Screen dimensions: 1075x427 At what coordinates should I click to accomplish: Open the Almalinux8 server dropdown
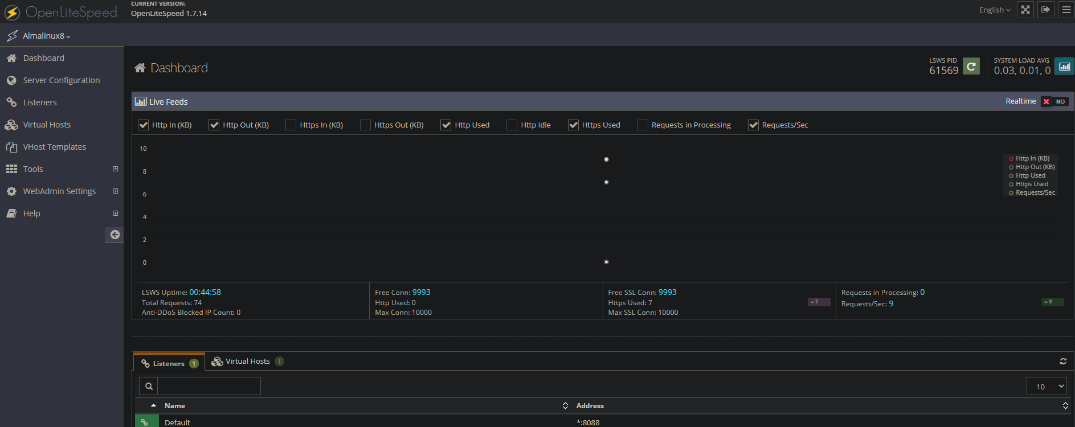tap(47, 36)
